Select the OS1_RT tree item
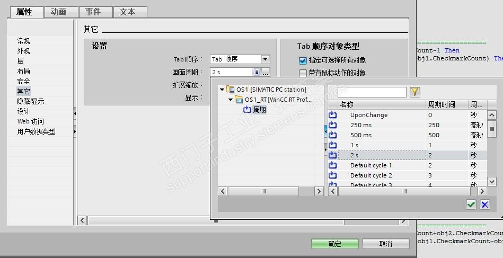The width and height of the screenshot is (503, 258). pos(278,100)
